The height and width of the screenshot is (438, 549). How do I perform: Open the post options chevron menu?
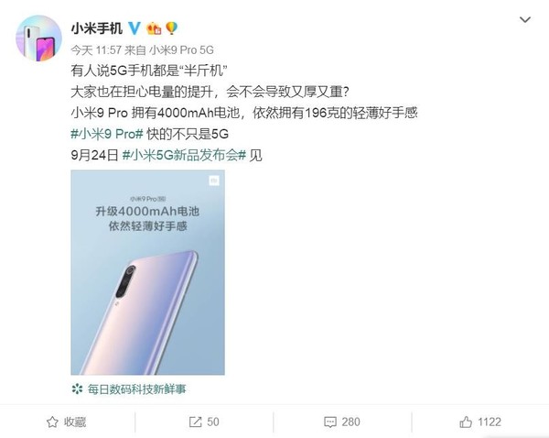[524, 19]
